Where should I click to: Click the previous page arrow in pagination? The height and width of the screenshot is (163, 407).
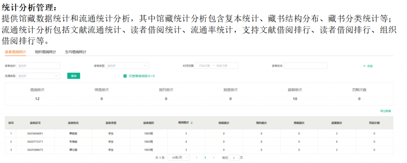(197, 157)
